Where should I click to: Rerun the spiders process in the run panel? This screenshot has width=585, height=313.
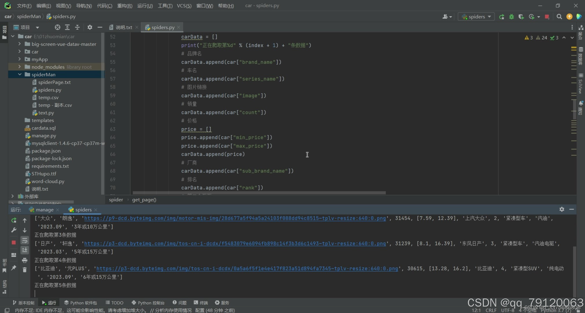(x=13, y=221)
